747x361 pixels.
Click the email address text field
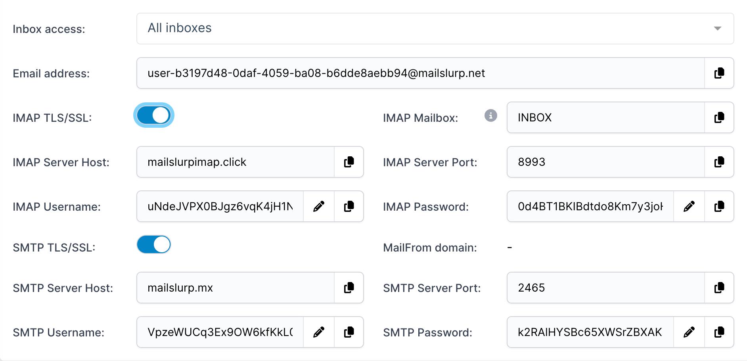point(420,73)
